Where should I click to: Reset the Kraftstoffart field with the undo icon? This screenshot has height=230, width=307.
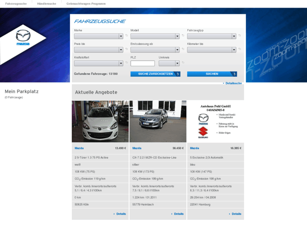[127, 62]
